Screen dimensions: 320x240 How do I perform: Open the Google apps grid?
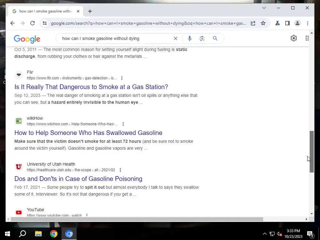307,38
